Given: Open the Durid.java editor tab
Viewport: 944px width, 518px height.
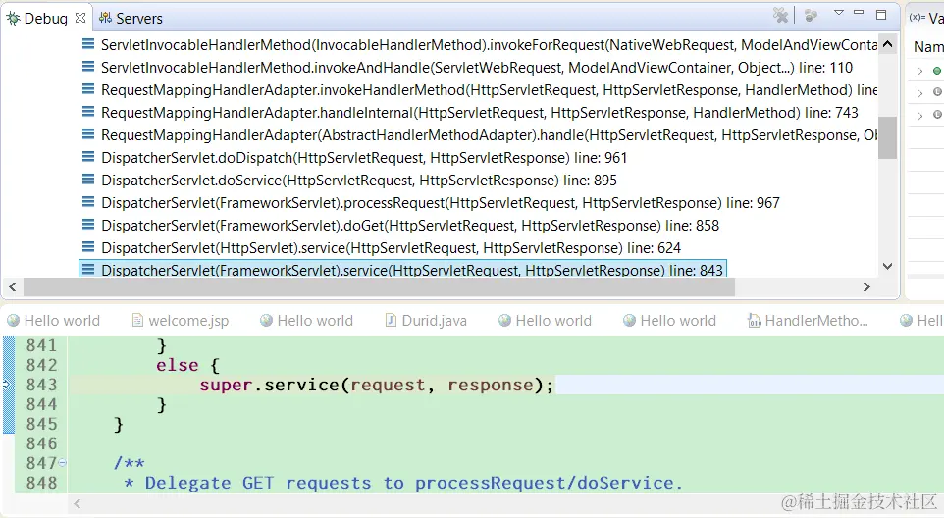Looking at the screenshot, I should point(426,321).
